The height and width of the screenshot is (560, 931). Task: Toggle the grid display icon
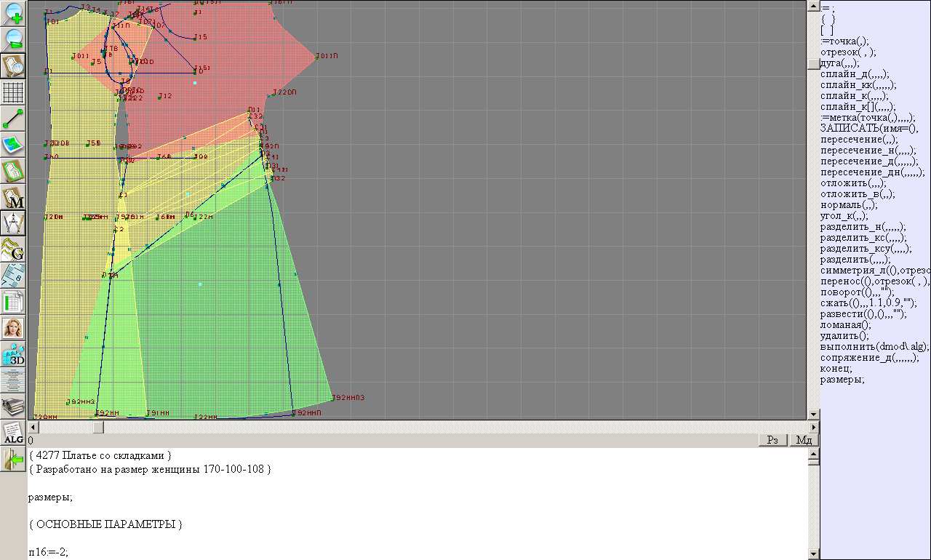point(14,92)
